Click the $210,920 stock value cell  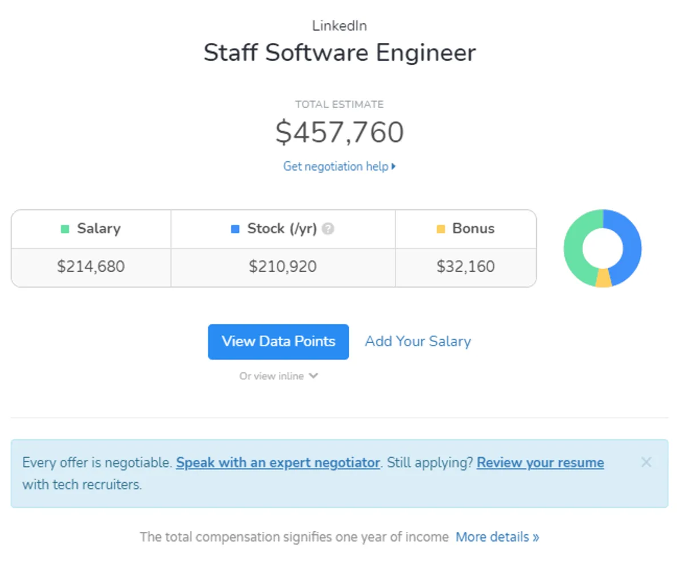282,267
